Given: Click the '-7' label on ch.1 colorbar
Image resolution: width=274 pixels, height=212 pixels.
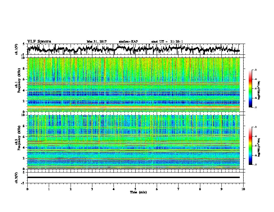Looking at the screenshot, I should (x=255, y=107).
